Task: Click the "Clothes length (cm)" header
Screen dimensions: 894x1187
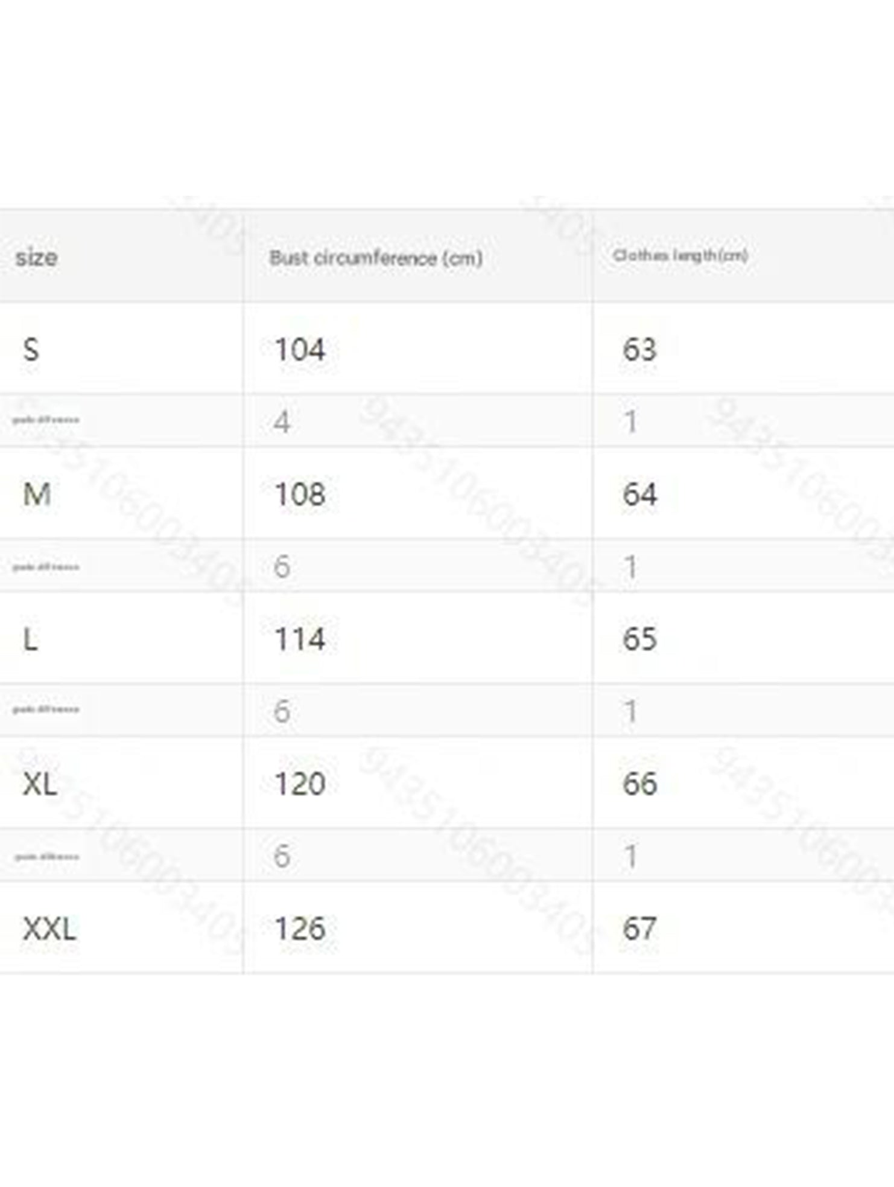Action: pos(680,255)
